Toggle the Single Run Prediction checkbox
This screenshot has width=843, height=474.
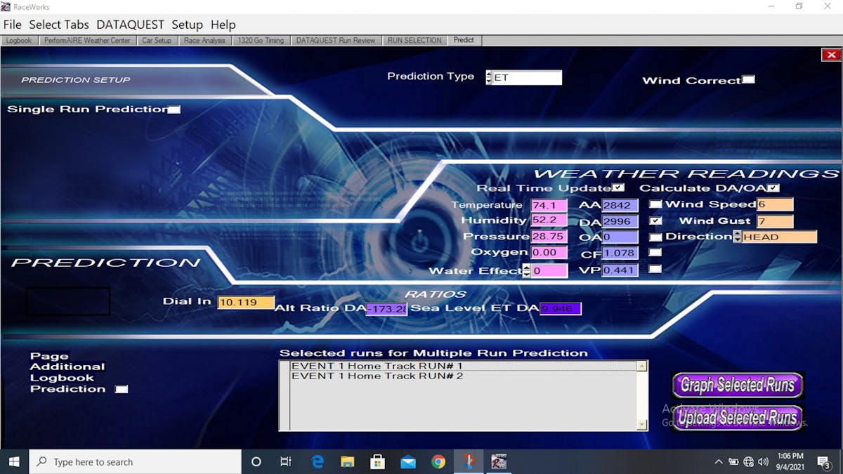click(x=174, y=109)
